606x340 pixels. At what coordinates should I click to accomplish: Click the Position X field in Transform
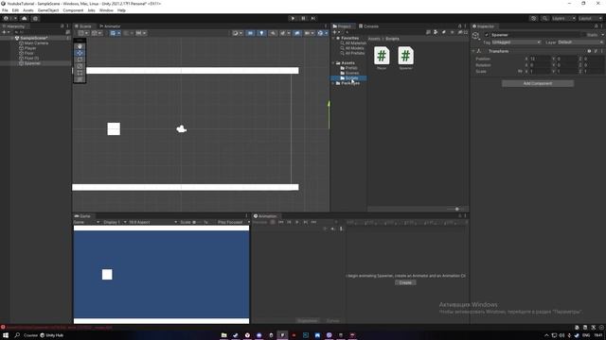[x=540, y=59]
